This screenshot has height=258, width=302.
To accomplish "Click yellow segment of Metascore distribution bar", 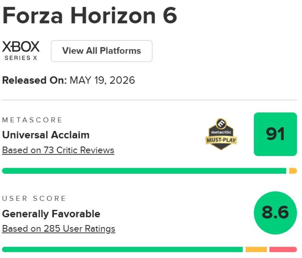I will (293, 171).
